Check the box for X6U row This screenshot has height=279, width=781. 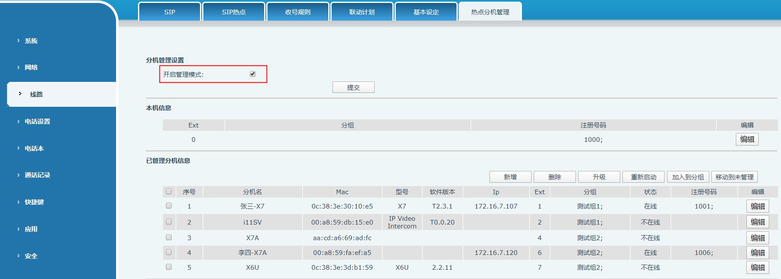coord(169,267)
